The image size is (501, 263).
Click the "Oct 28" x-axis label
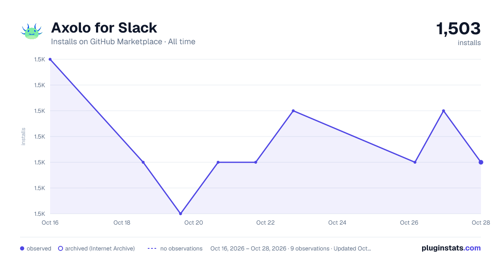(481, 223)
